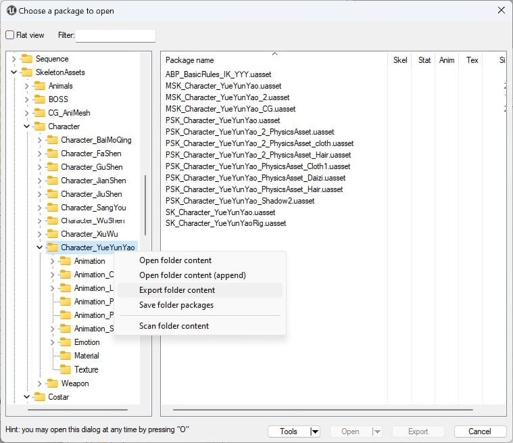
Task: Choose Open folder content (append)
Action: [199, 275]
